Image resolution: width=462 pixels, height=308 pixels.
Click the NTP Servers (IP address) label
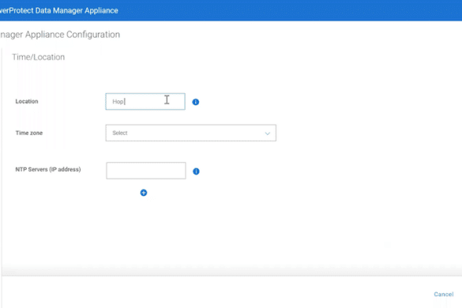coord(48,170)
